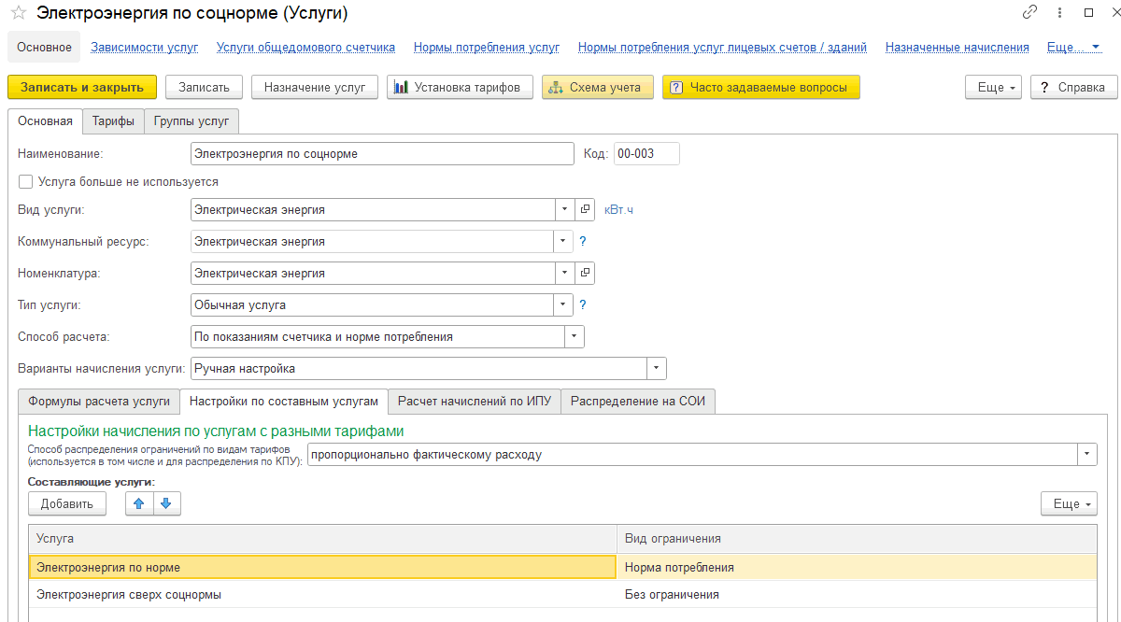
Task: Open the Номенклатура record with the open icon
Action: click(x=586, y=274)
